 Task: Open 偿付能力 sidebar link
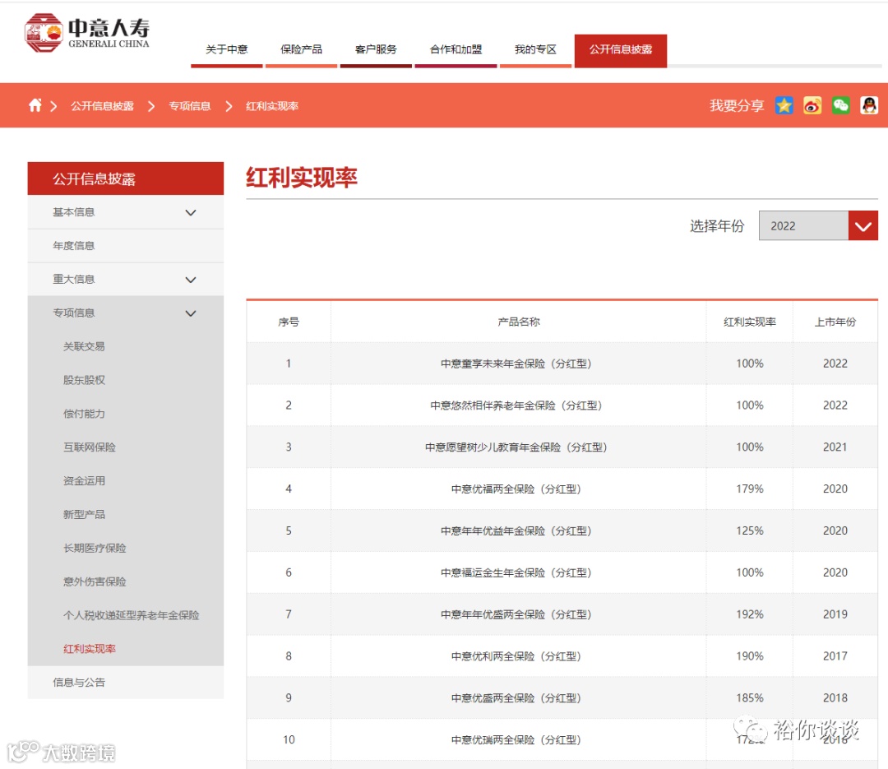tap(84, 414)
